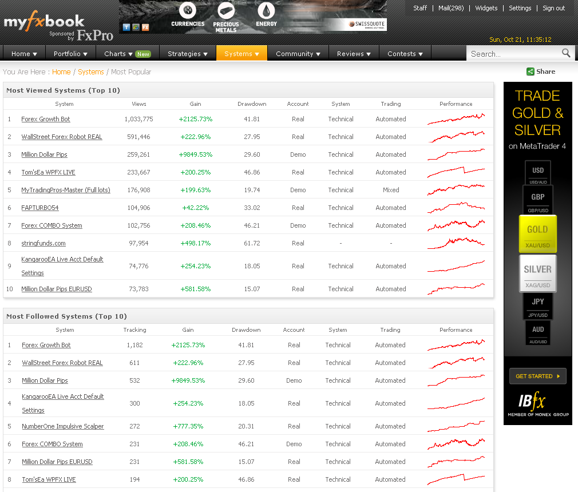
Task: Open Mail(298) inbox
Action: click(x=451, y=8)
